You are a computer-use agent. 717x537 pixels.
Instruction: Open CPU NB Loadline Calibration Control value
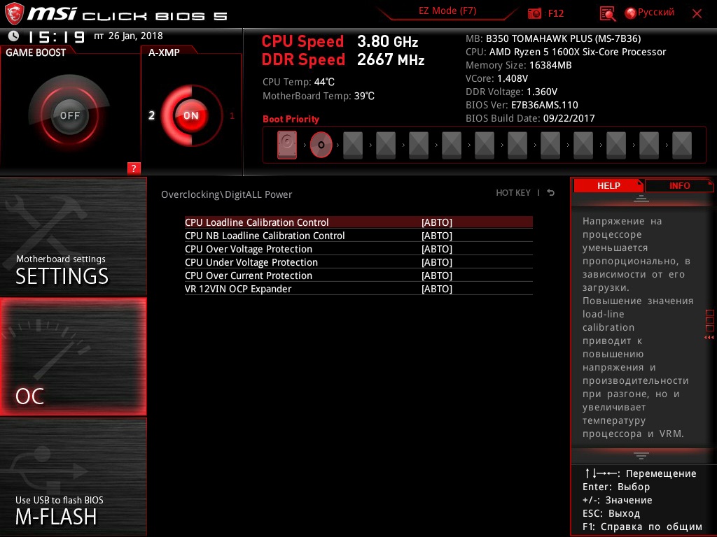[x=437, y=236]
